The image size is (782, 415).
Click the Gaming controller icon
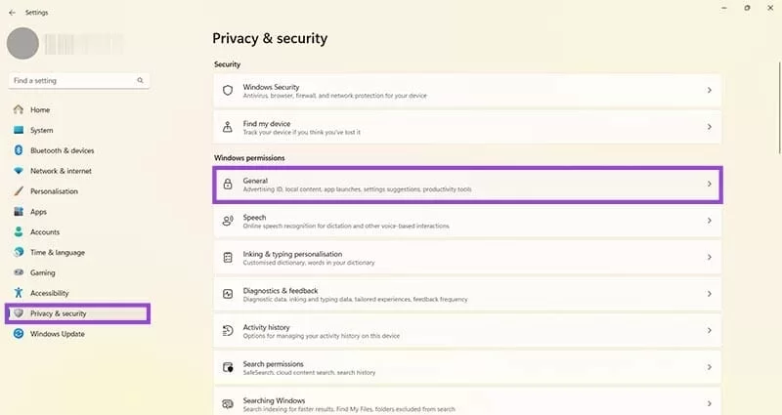tap(18, 272)
